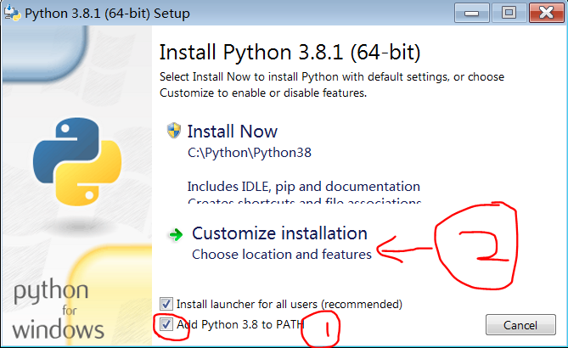Uncheck Install launcher for all users checkbox
The image size is (568, 348).
(x=166, y=304)
